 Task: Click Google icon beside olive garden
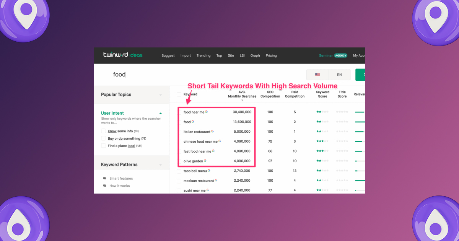205,161
